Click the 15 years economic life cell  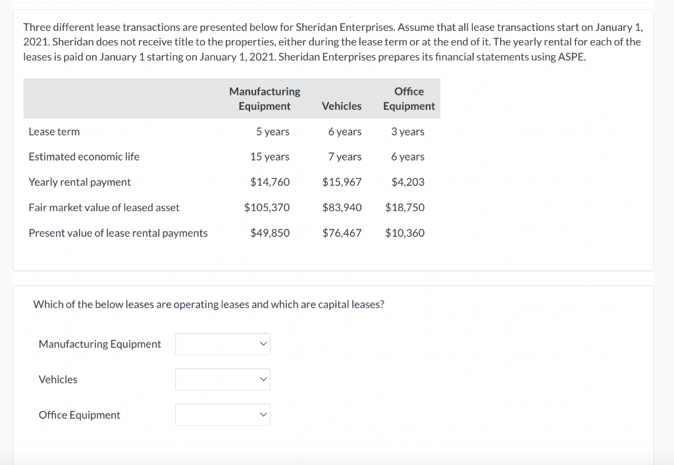[x=269, y=157]
